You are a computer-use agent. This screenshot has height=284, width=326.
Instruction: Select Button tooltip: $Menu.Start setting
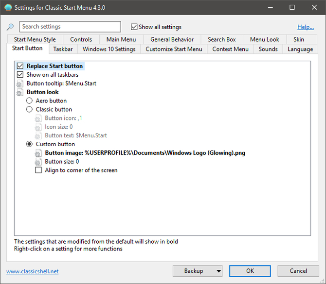[61, 84]
